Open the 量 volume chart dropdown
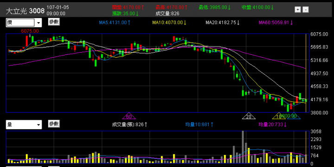This screenshot has height=167, width=334. click(x=24, y=125)
